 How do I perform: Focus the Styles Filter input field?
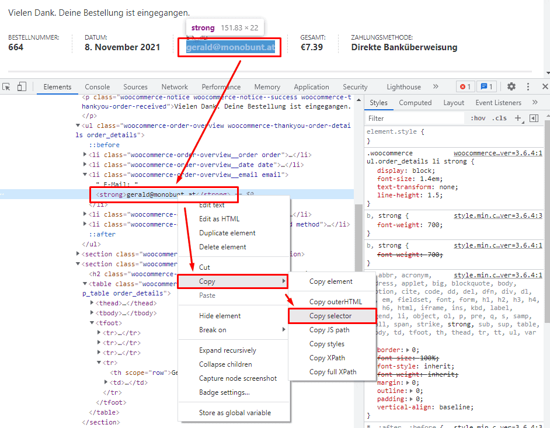(415, 118)
